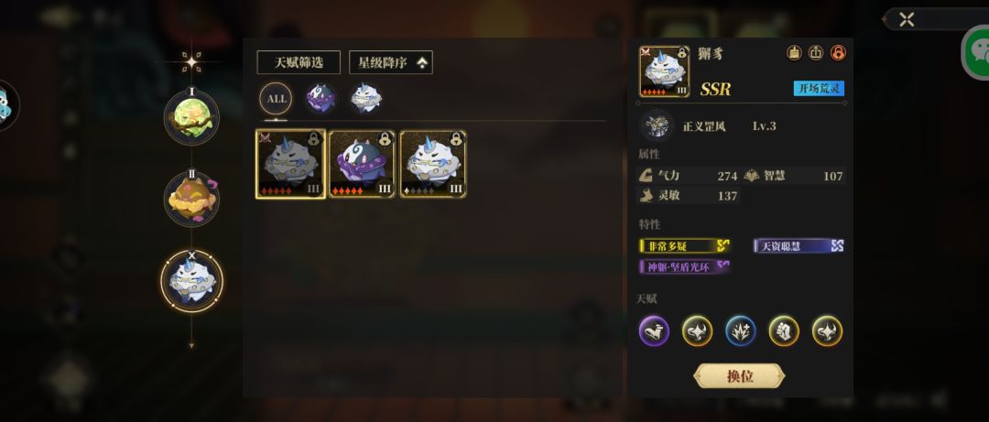Viewport: 989px width, 422px height.
Task: Expand the slot list down arrow
Action: click(191, 346)
